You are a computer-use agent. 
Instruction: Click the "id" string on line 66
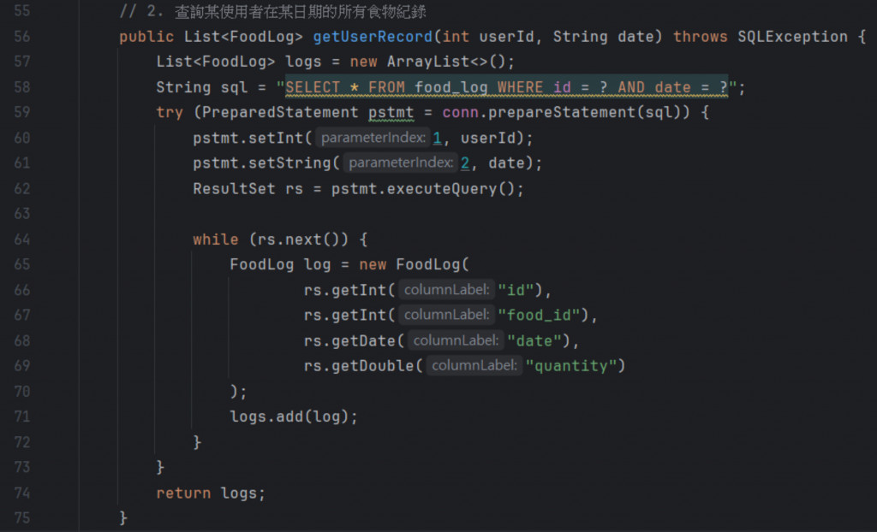pos(516,291)
